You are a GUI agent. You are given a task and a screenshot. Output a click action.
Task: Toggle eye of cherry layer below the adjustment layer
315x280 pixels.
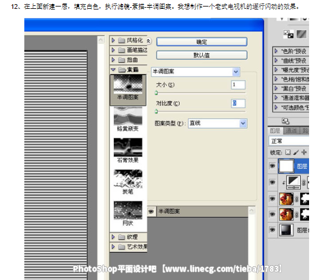tap(272, 199)
